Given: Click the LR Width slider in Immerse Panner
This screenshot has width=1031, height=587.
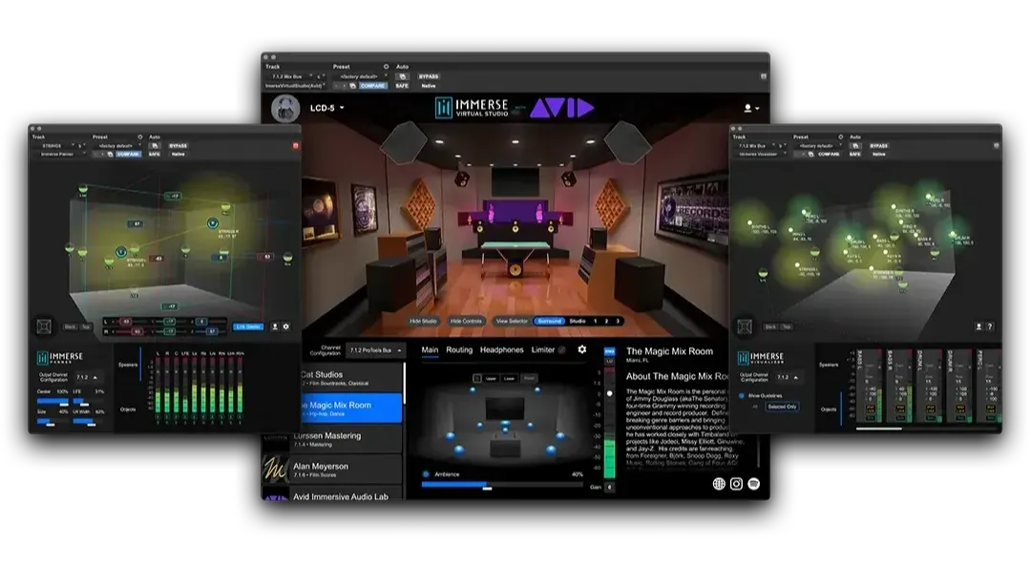Looking at the screenshot, I should [x=88, y=423].
